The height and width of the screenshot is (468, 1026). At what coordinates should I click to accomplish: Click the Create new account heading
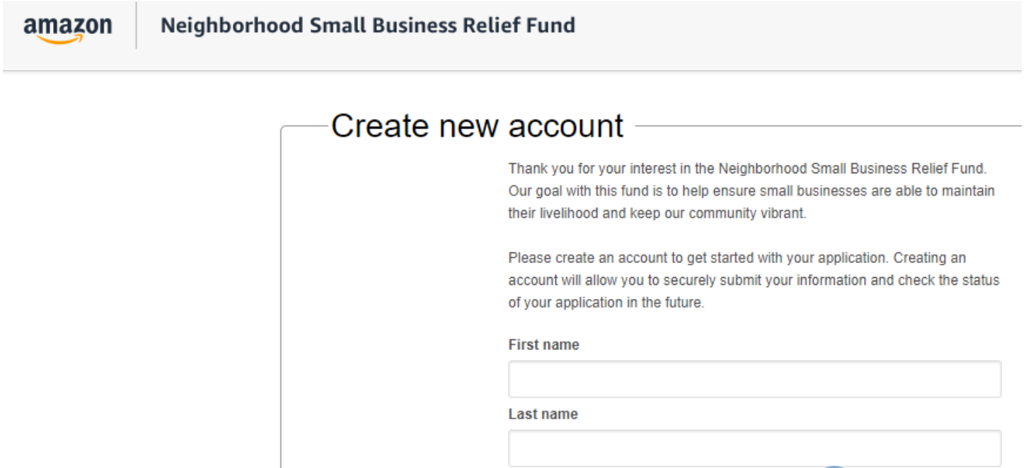click(x=477, y=126)
